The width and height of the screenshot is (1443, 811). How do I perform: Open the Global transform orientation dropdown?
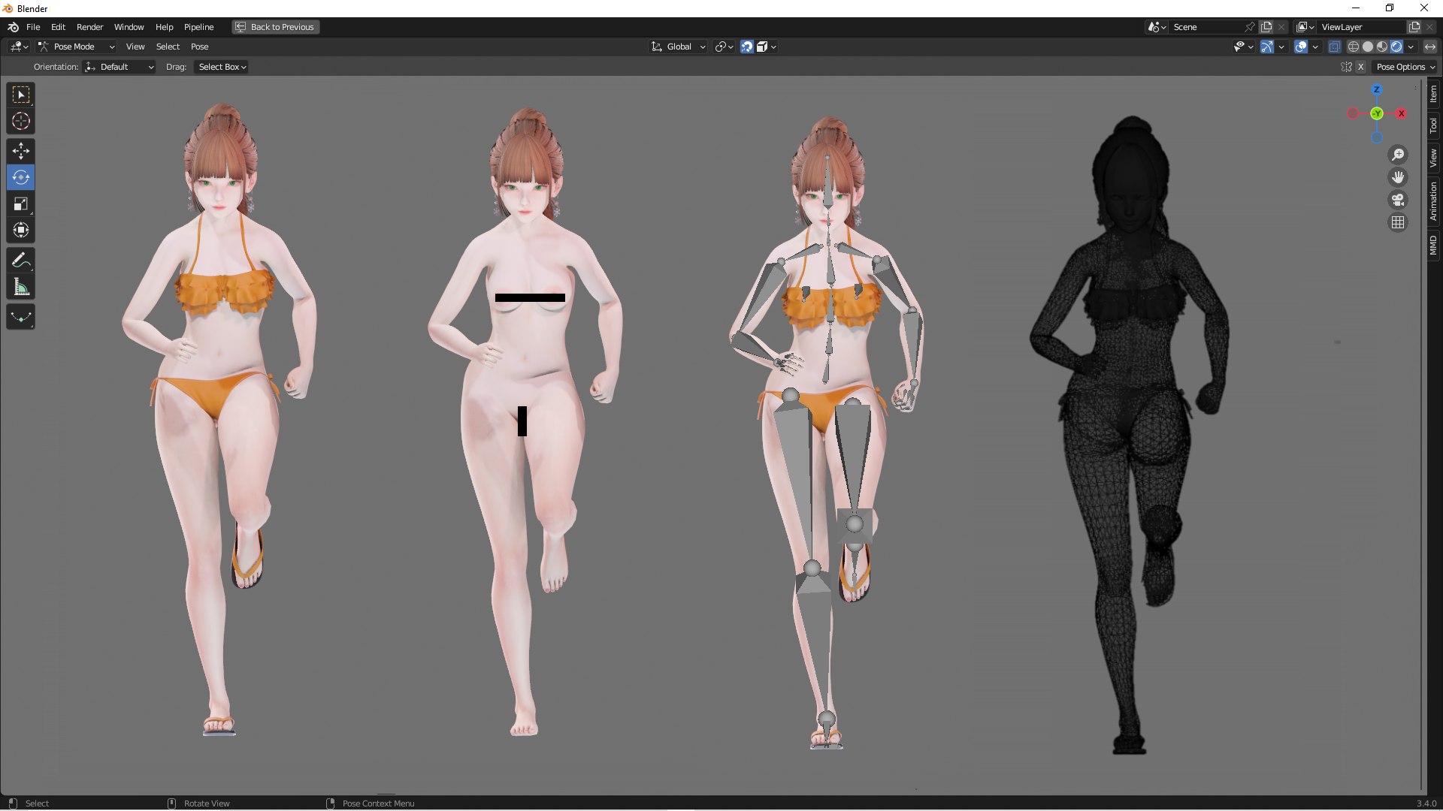679,47
